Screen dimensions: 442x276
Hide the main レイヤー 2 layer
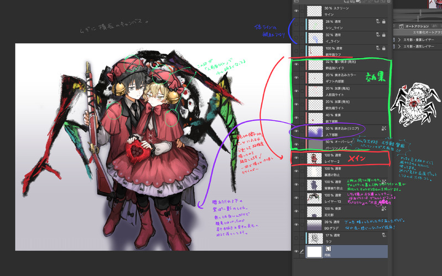(296, 158)
